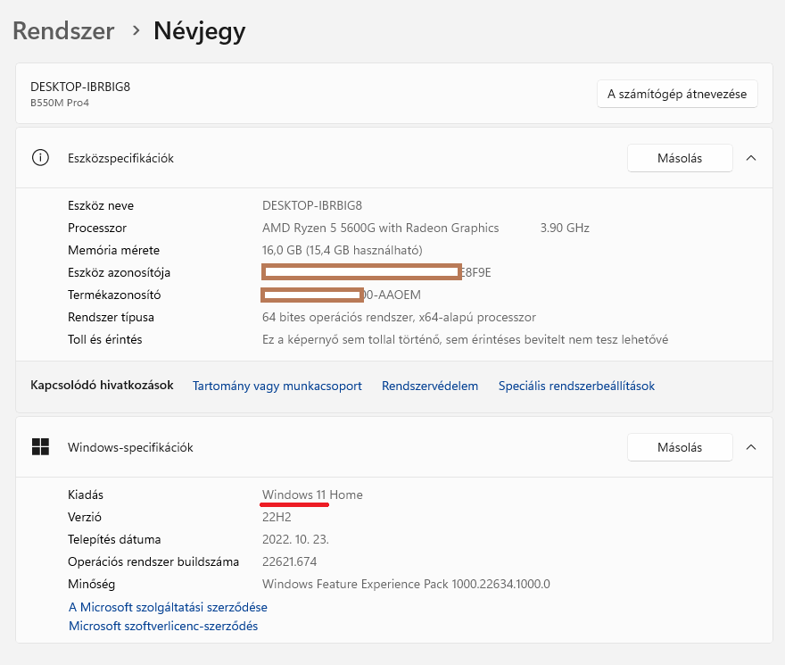Select AMD Ryzen 5 5600G processor text
The height and width of the screenshot is (665, 785).
click(x=381, y=228)
